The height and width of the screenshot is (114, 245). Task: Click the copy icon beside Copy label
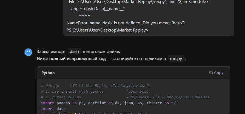click(211, 73)
